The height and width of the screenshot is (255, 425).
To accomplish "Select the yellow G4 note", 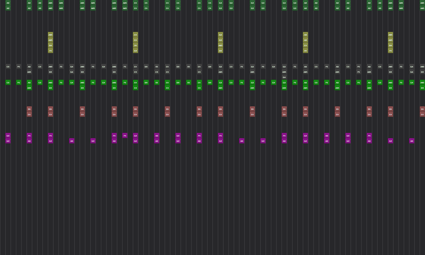I will click(135, 51).
